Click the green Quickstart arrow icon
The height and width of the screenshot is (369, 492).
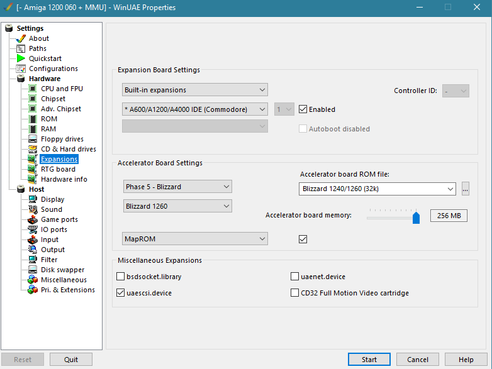click(21, 58)
